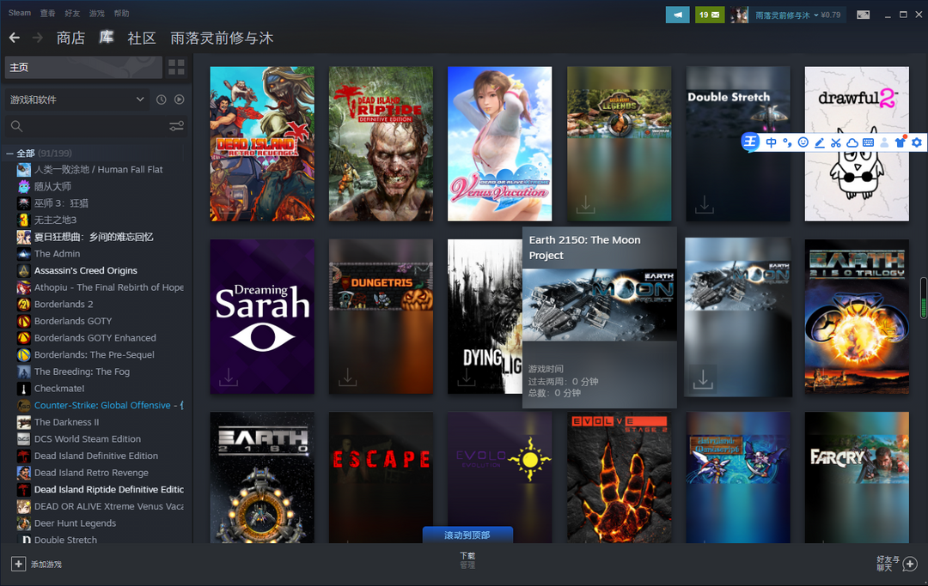
Task: Select 人类一败涂地 / Human Fall Flat
Action: (x=101, y=170)
